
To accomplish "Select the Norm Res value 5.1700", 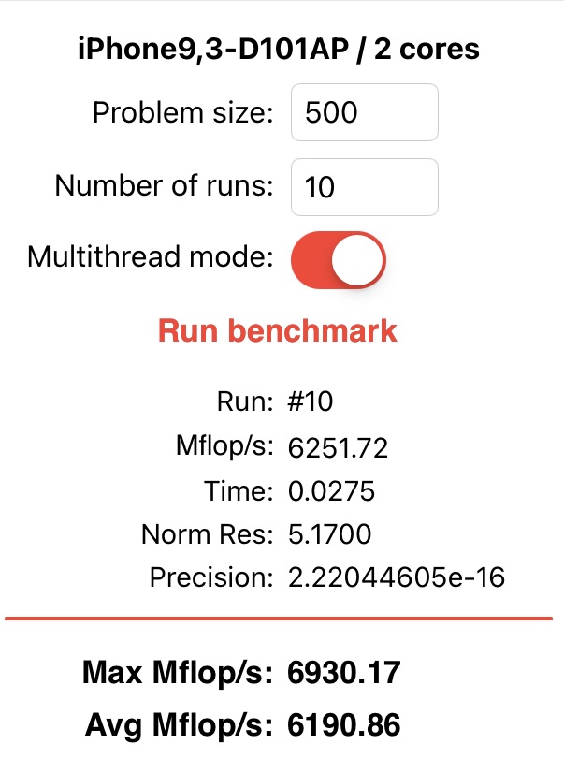I will (x=330, y=534).
